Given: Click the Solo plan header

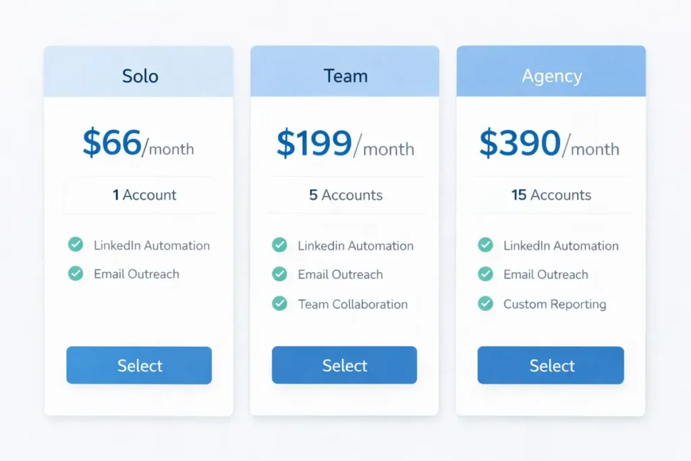Looking at the screenshot, I should 139,76.
